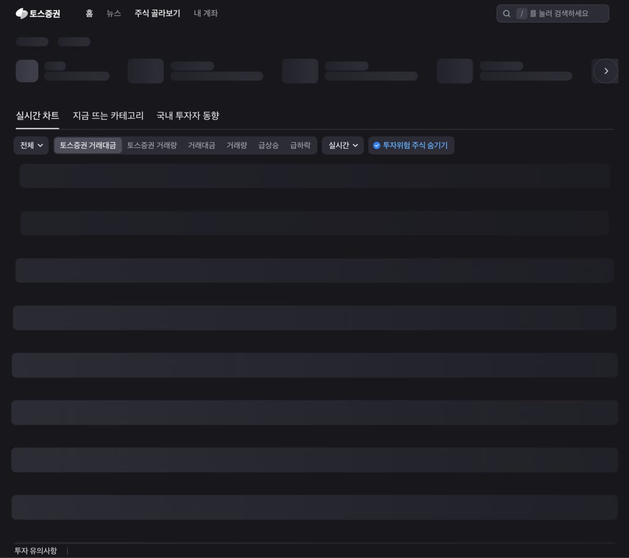Open the 내 계좌 menu
The height and width of the screenshot is (558, 629).
[x=206, y=14]
